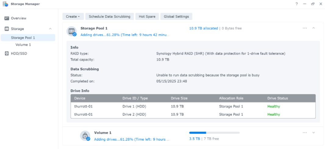Click the Storage Pool 1 disk array icon
This screenshot has height=149, width=325.
[72, 31]
